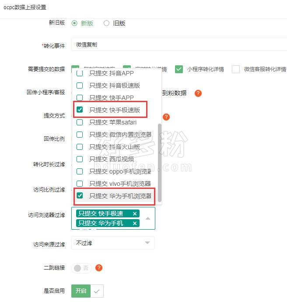Check 只提交 抖音火山版 option
Screen dimensions: 287x302
(x=80, y=147)
